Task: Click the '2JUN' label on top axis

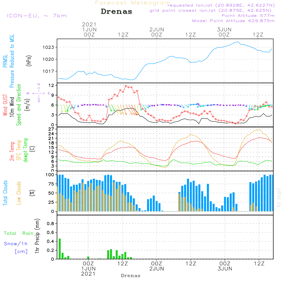Action: coord(157,29)
